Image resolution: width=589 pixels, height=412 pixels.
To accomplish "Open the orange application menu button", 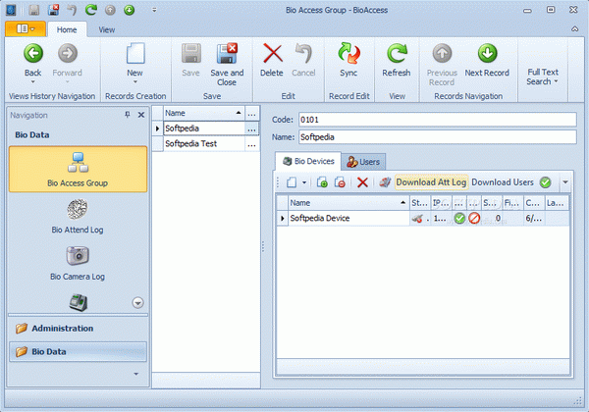I will click(26, 28).
